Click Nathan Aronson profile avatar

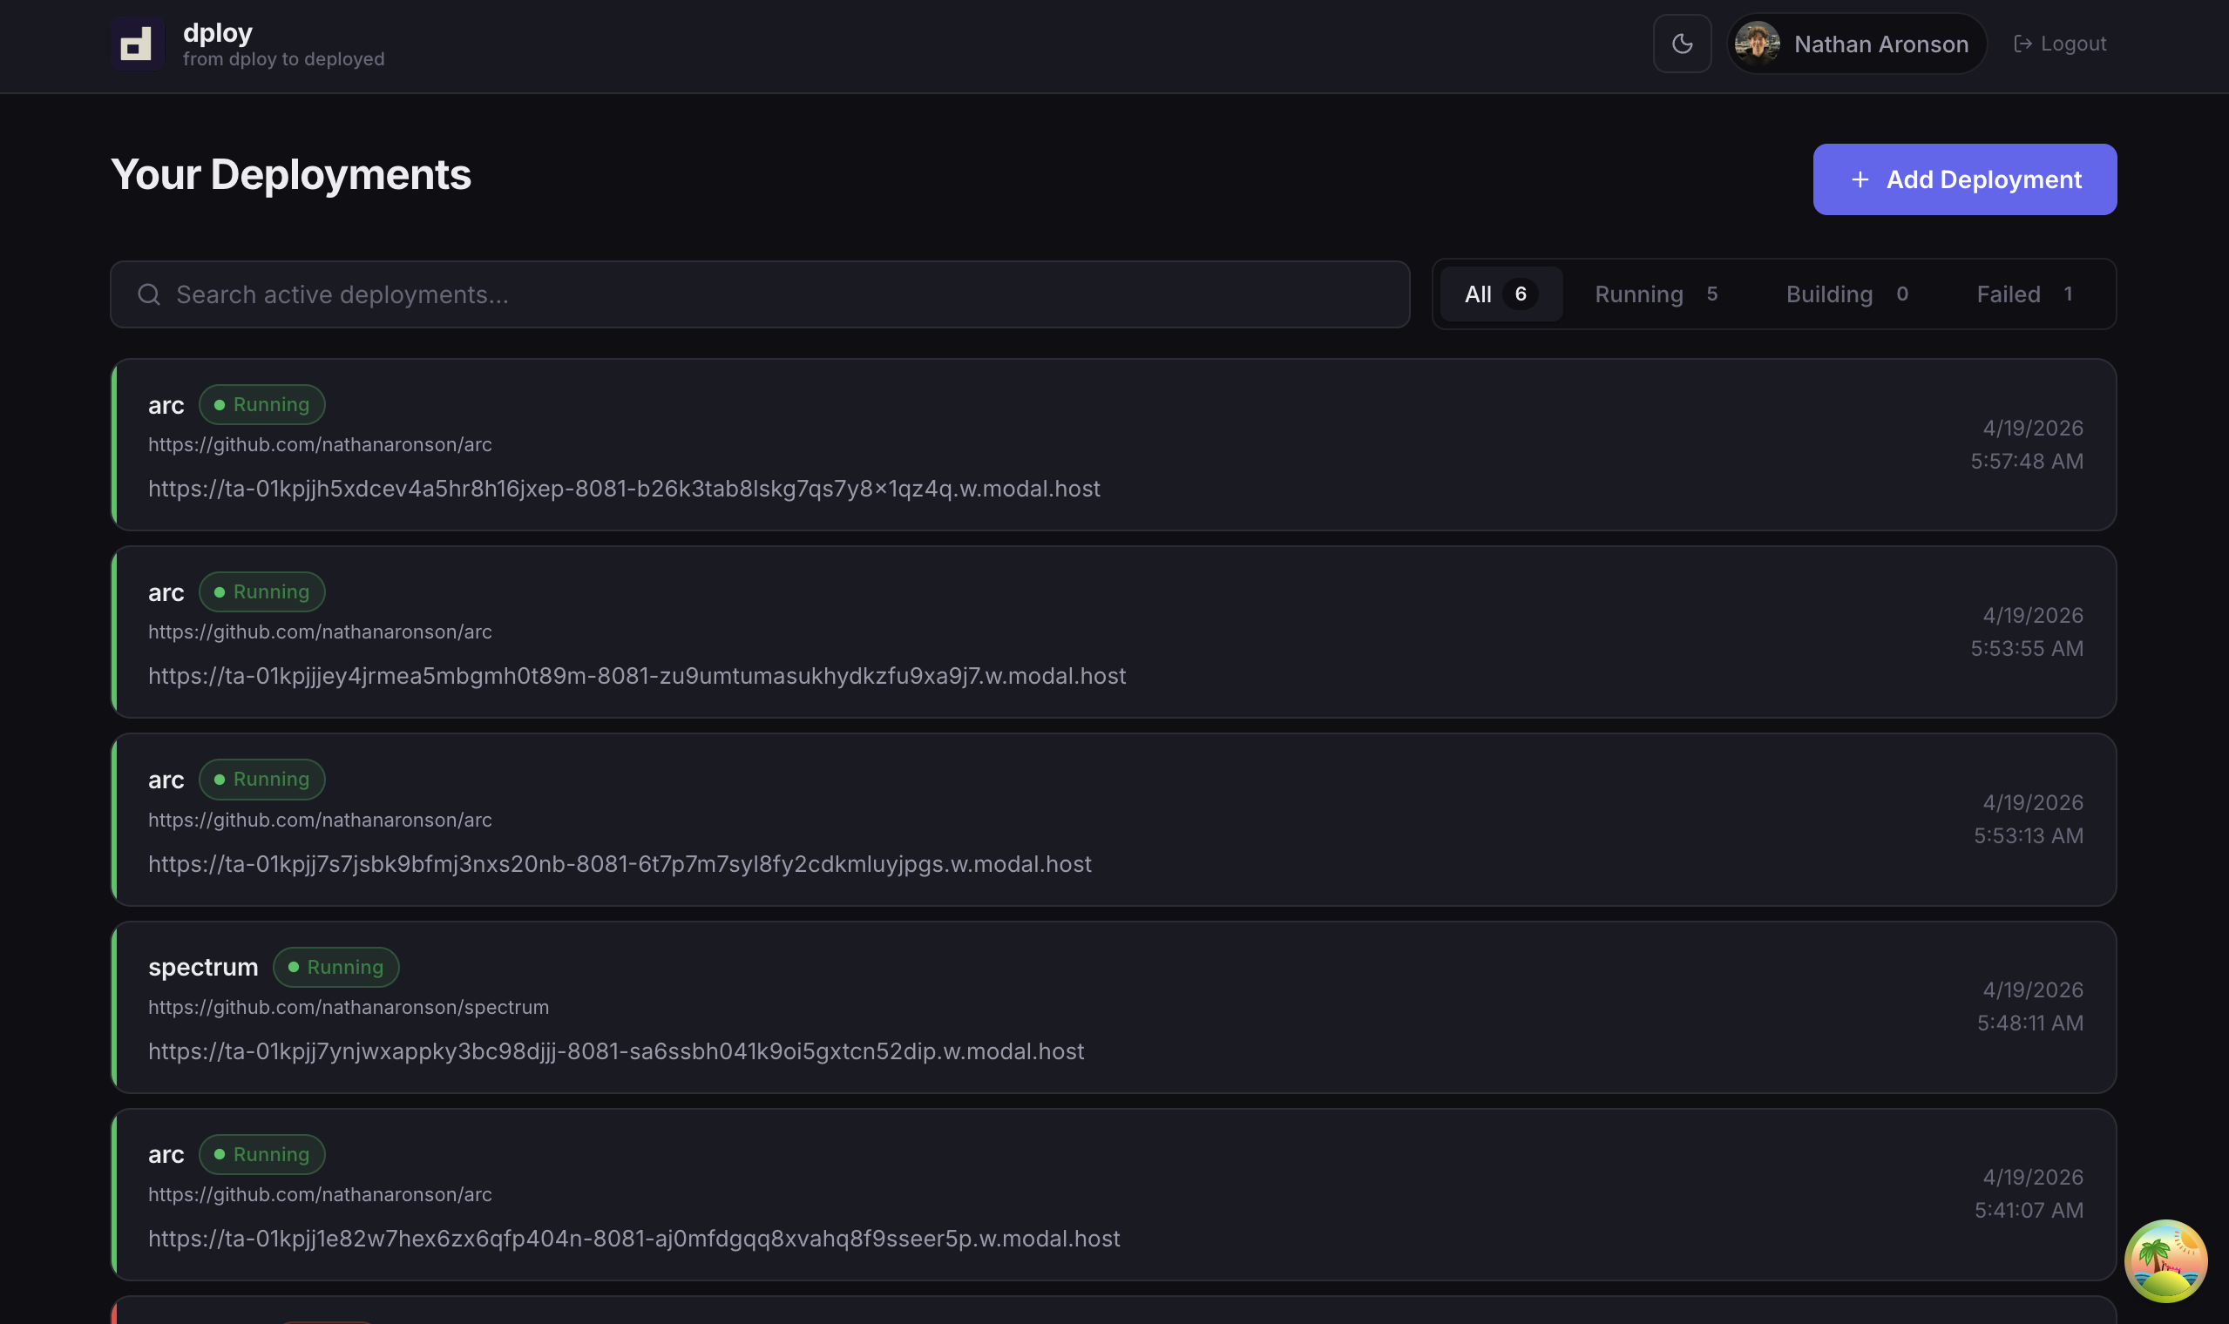click(1756, 44)
